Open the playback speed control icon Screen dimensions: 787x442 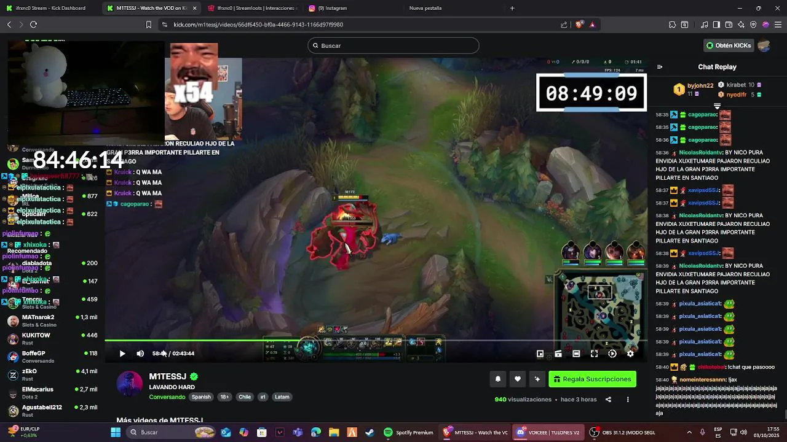(x=612, y=354)
